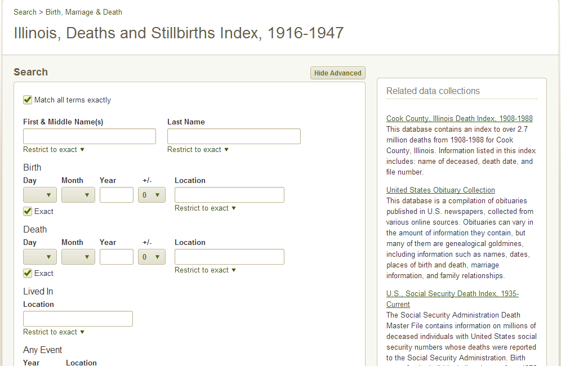Open the Death Month dropdown
This screenshot has width=561, height=366.
tap(78, 257)
